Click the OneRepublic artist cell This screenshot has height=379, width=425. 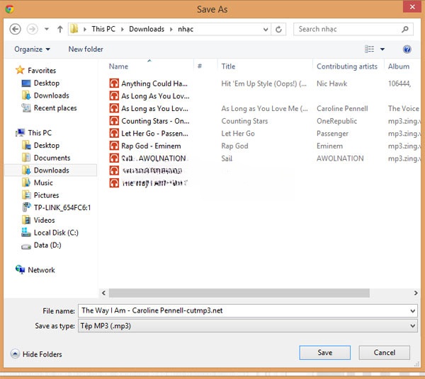click(x=336, y=121)
